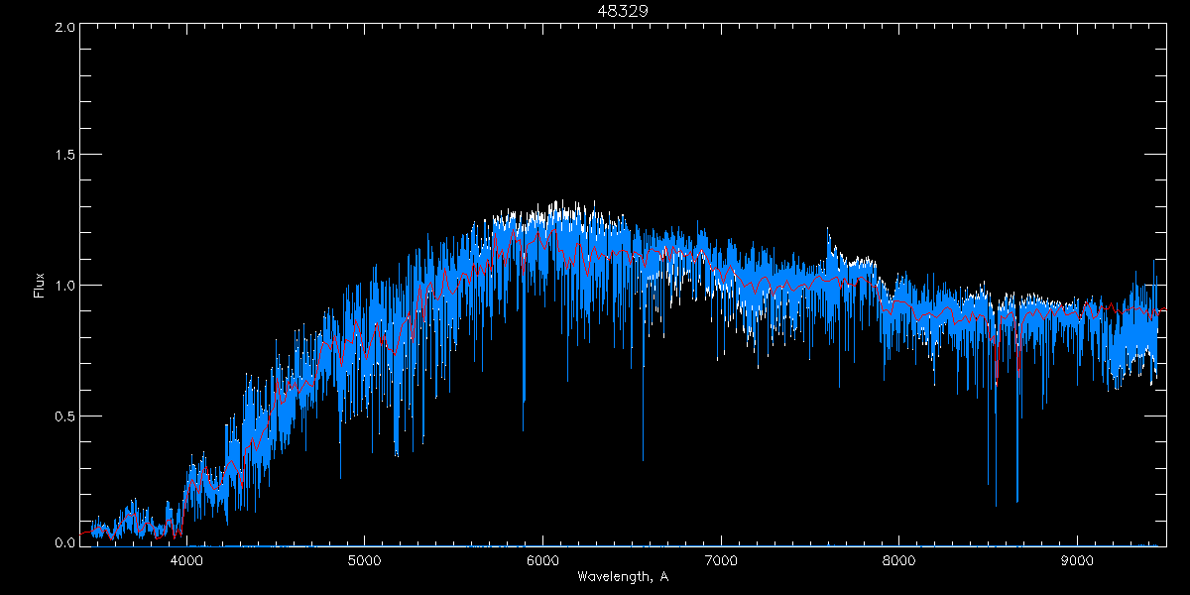
Task: Click the 9000 x-axis tick label
Action: (1078, 560)
